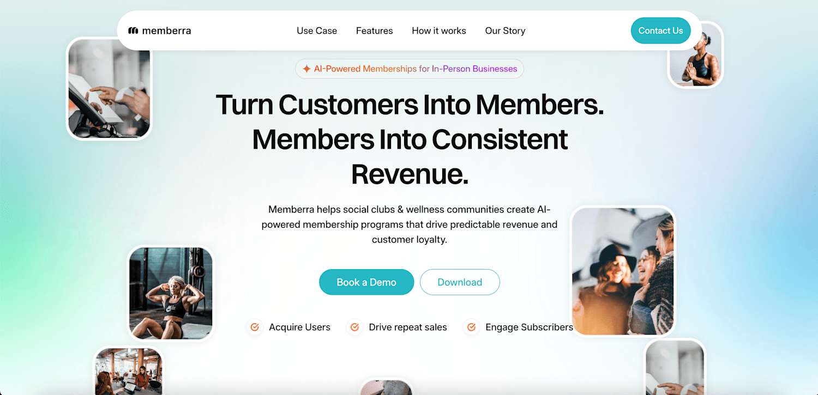Open How it works section
This screenshot has height=395, width=818.
click(439, 31)
